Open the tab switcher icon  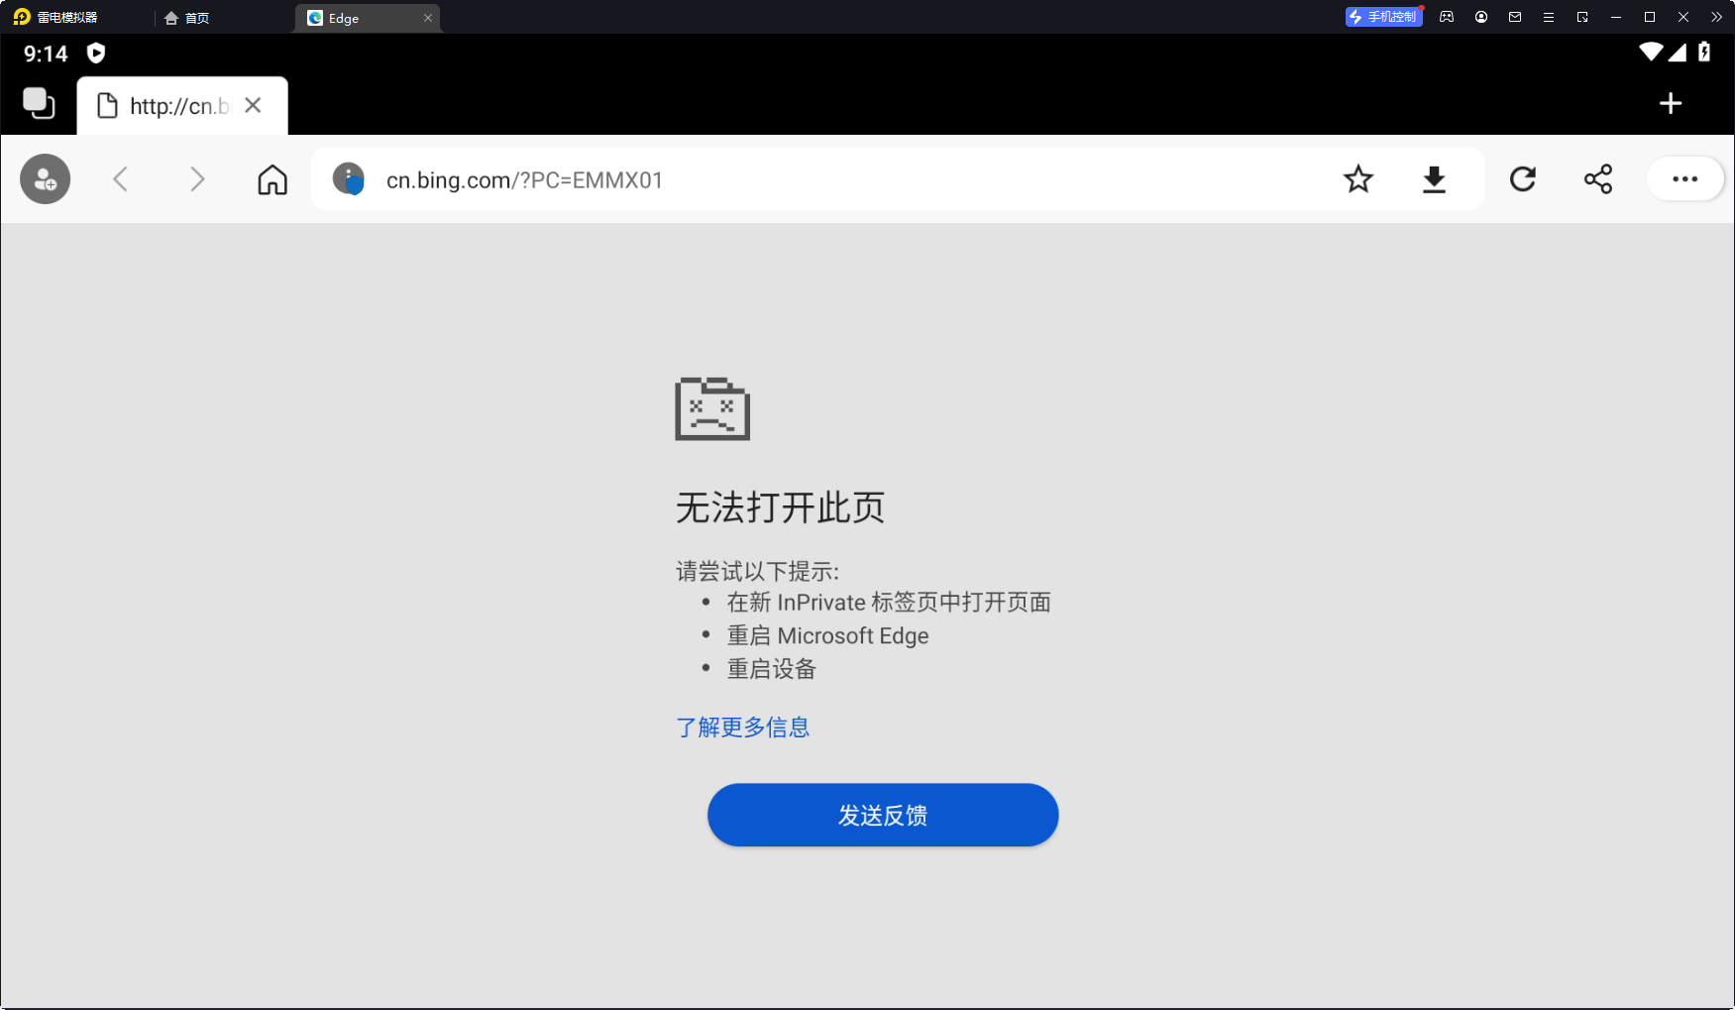tap(39, 103)
